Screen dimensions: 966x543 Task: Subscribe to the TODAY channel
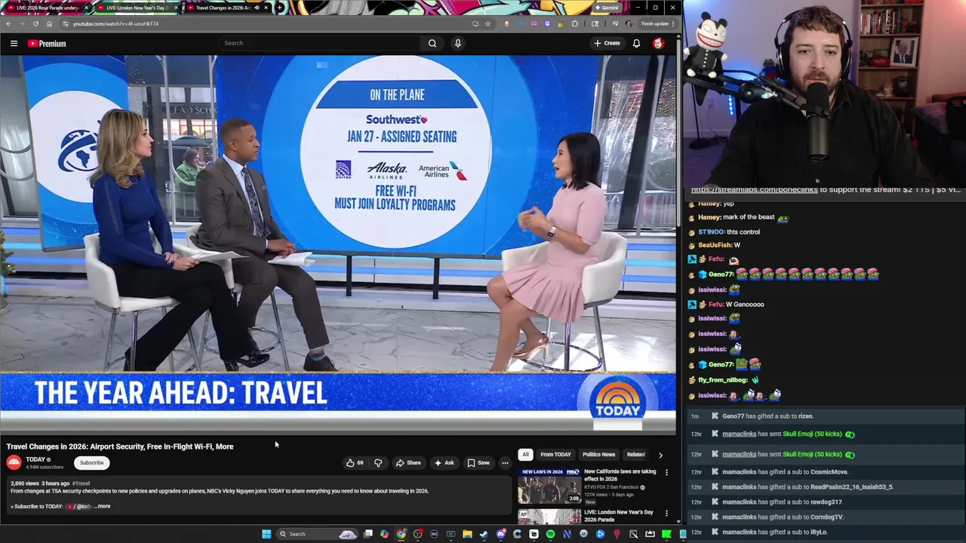[x=91, y=463]
